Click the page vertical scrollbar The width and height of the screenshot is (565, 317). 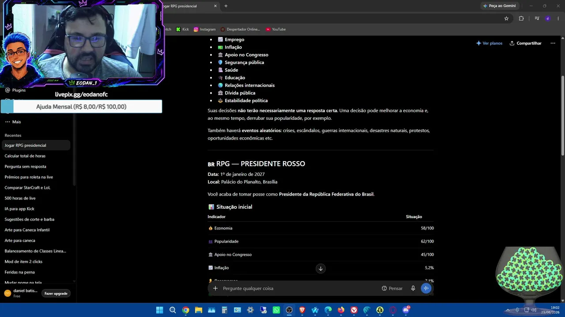click(562, 115)
